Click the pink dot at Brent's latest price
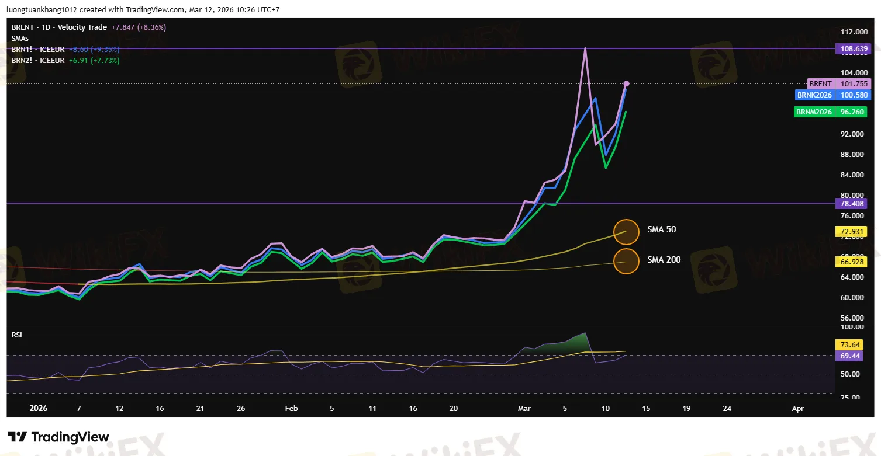Image resolution: width=881 pixels, height=456 pixels. pos(626,83)
